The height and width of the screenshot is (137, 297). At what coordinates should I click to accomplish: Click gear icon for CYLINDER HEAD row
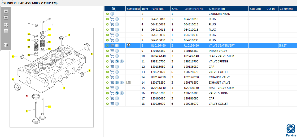click(x=107, y=14)
